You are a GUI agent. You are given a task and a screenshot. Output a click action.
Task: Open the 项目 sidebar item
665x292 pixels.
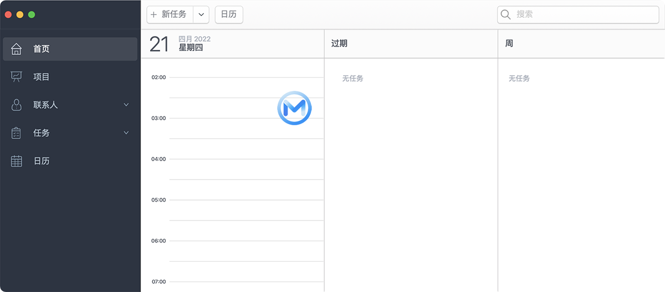coord(70,77)
